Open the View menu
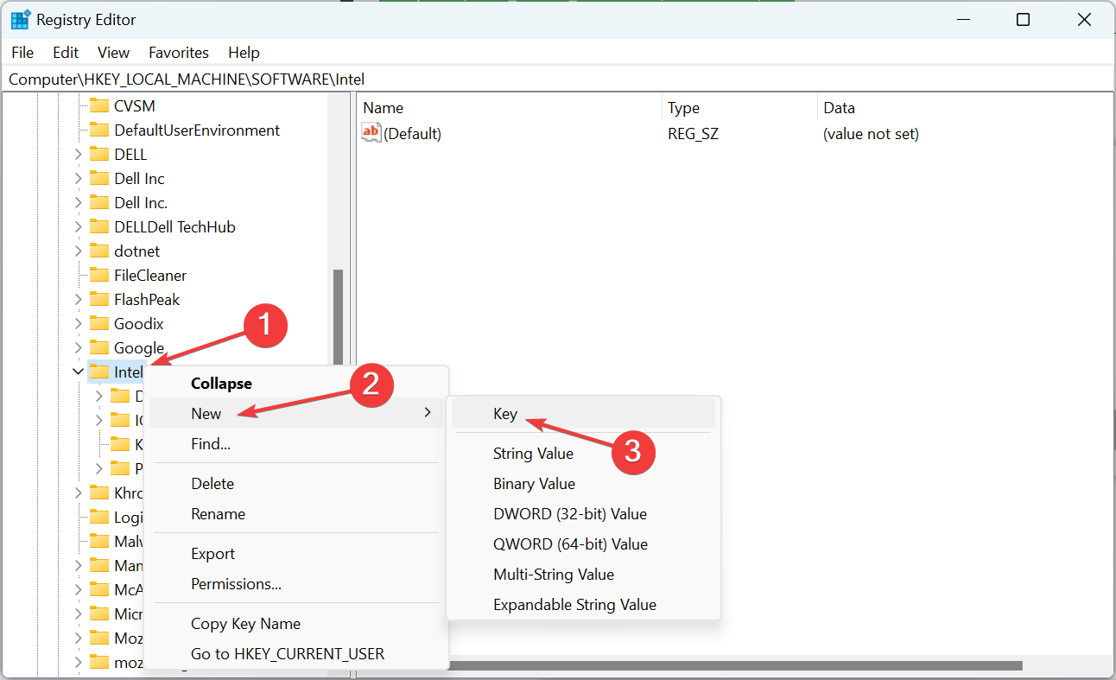Viewport: 1116px width, 680px height. [x=113, y=53]
